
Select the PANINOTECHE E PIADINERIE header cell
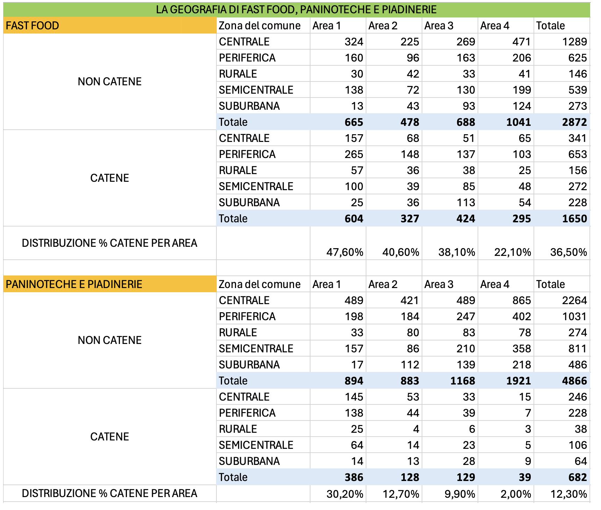(110, 284)
